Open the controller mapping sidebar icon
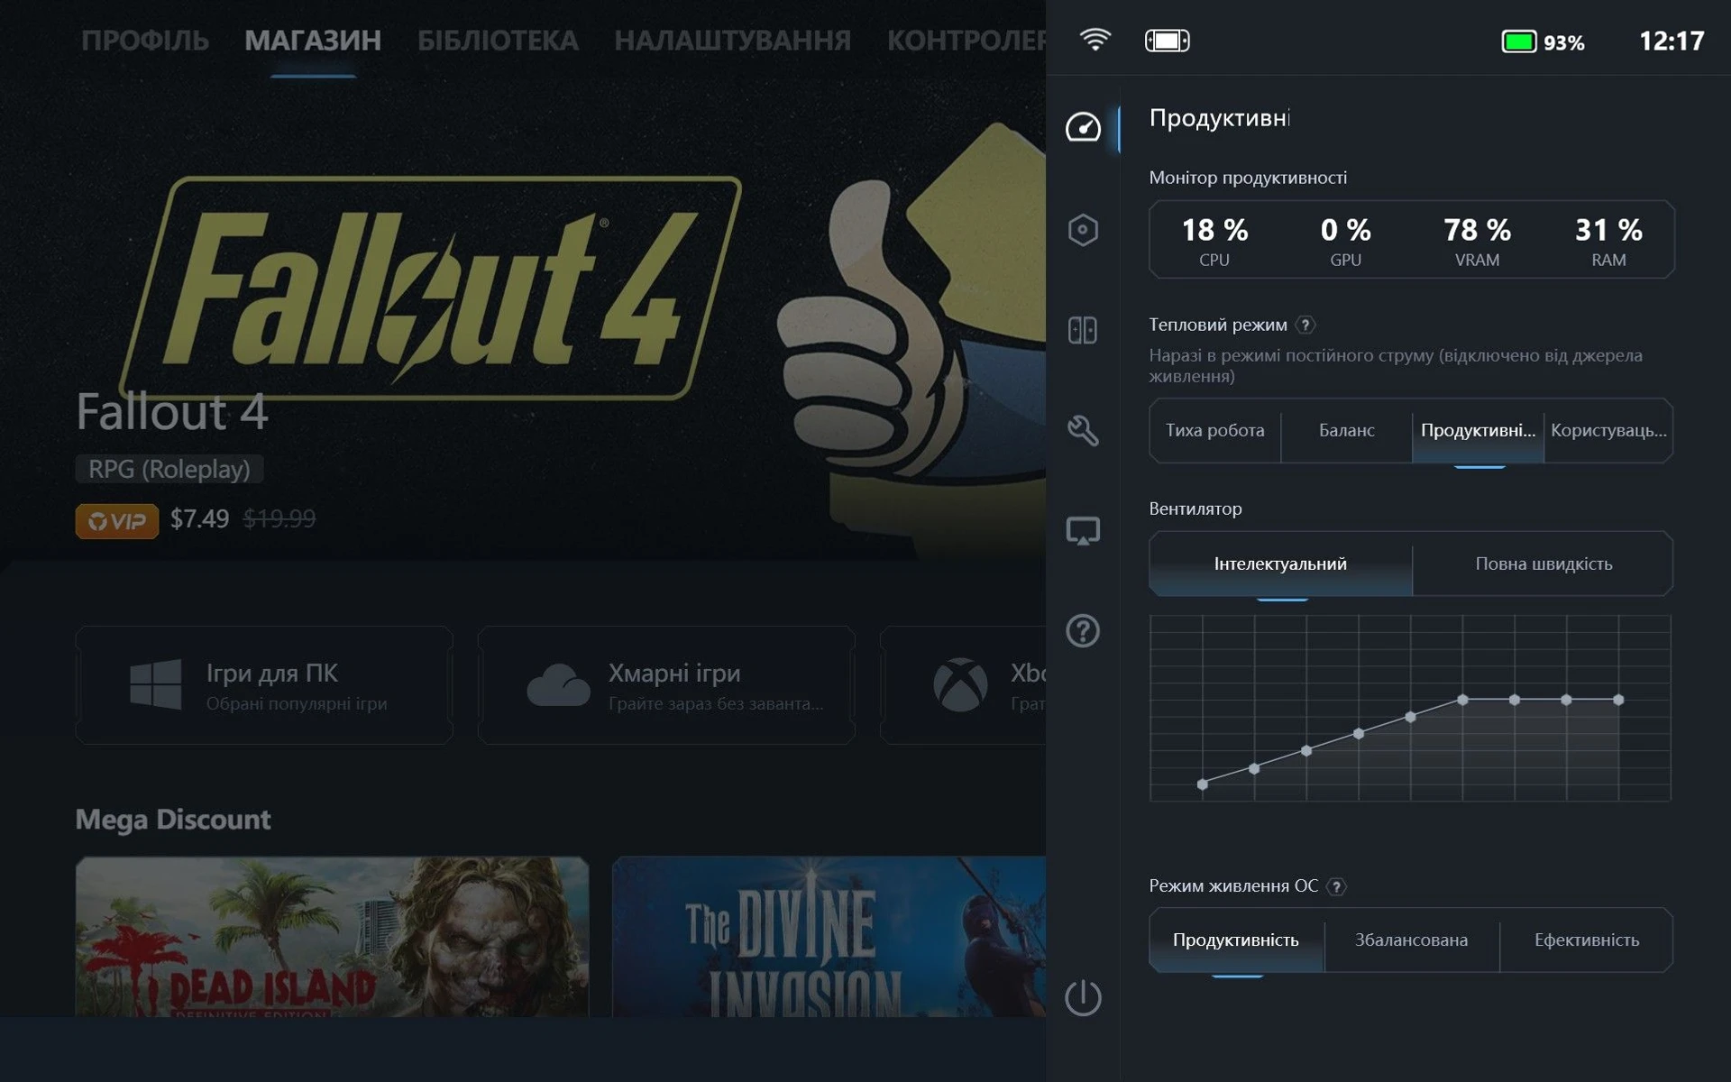The height and width of the screenshot is (1082, 1731). pos(1083,330)
